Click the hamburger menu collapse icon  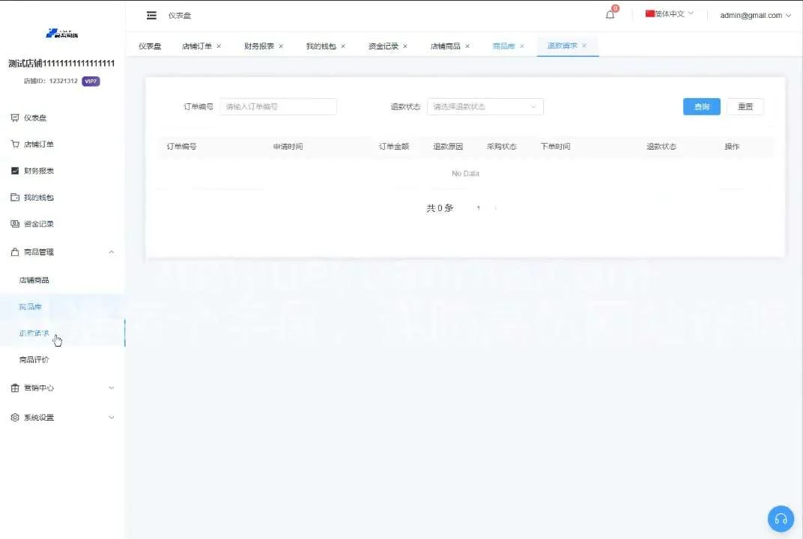[x=151, y=16]
